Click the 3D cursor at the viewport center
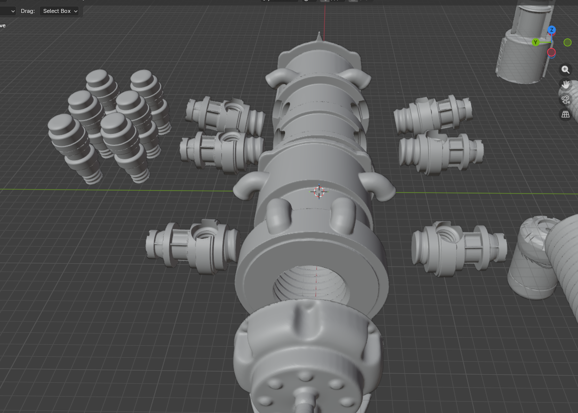This screenshot has height=413, width=578. click(318, 192)
